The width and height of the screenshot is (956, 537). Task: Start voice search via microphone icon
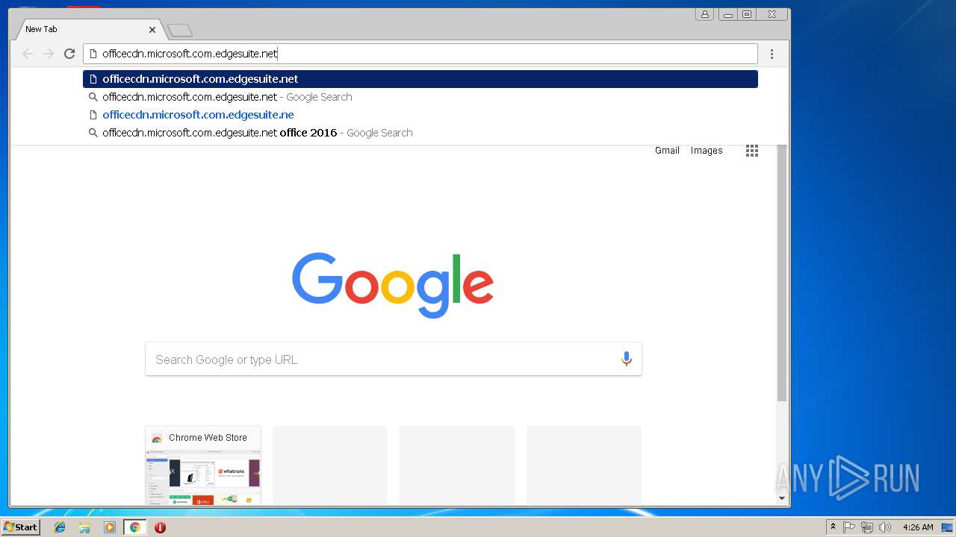click(x=627, y=359)
